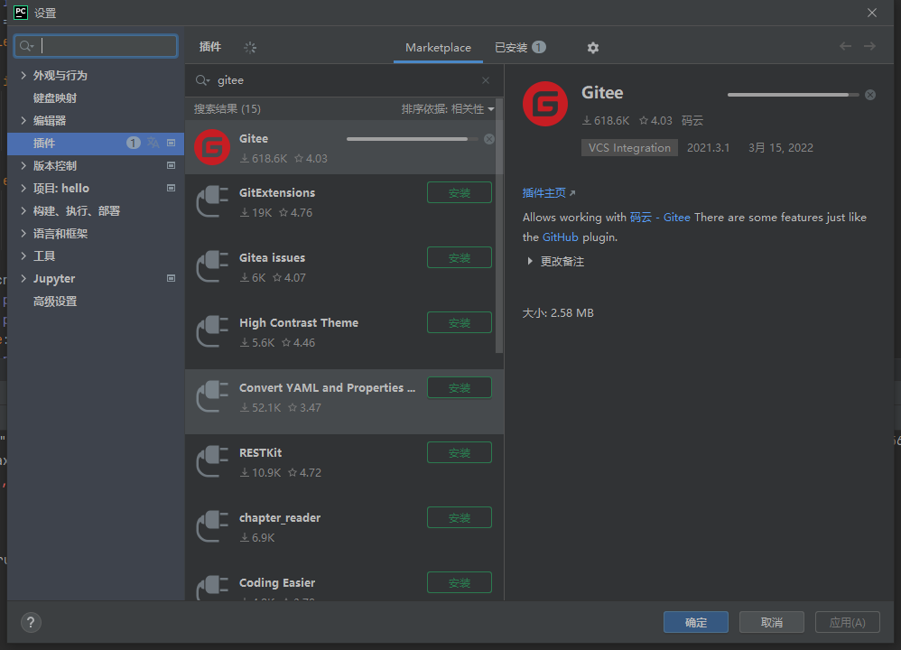Image resolution: width=901 pixels, height=650 pixels.
Task: Click the project-level icon beside 项目: hello
Action: pyautogui.click(x=171, y=188)
